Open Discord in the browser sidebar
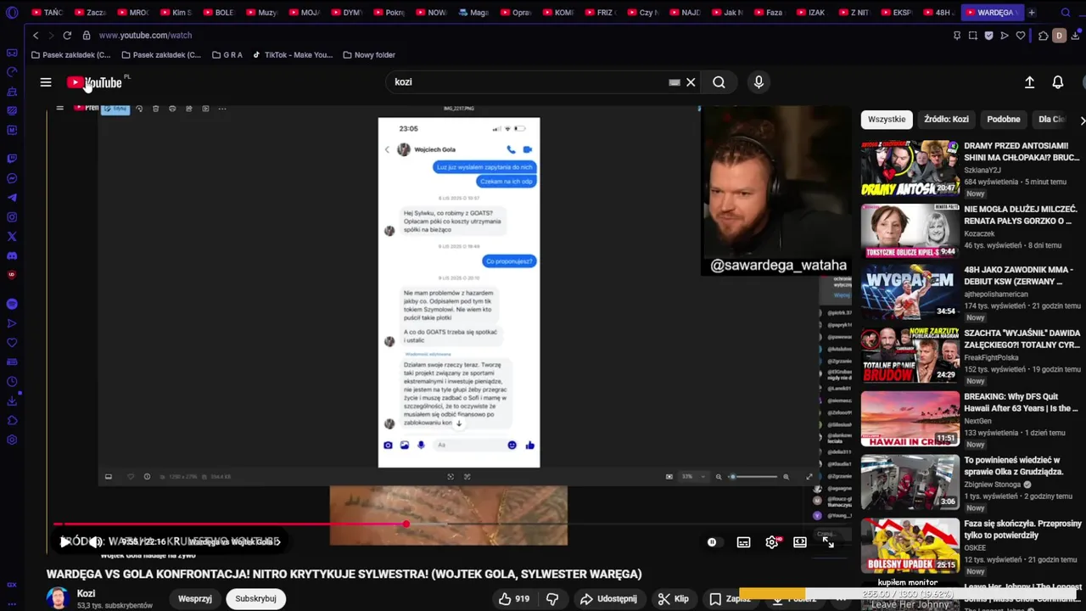 (x=12, y=255)
